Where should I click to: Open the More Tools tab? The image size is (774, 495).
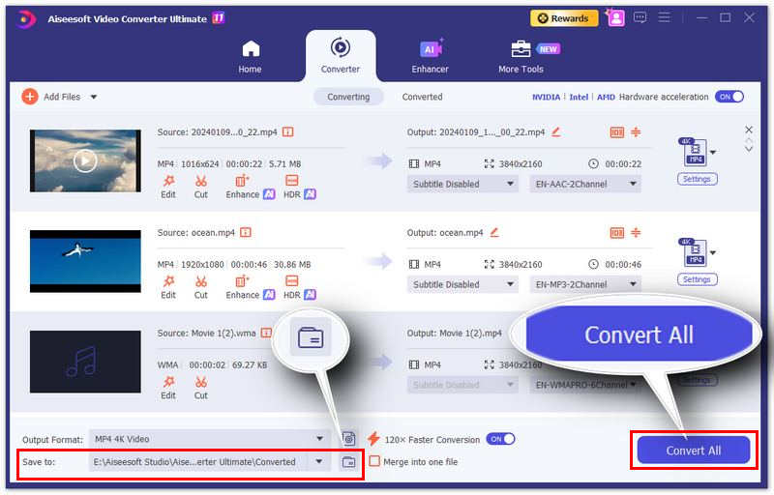click(x=521, y=57)
